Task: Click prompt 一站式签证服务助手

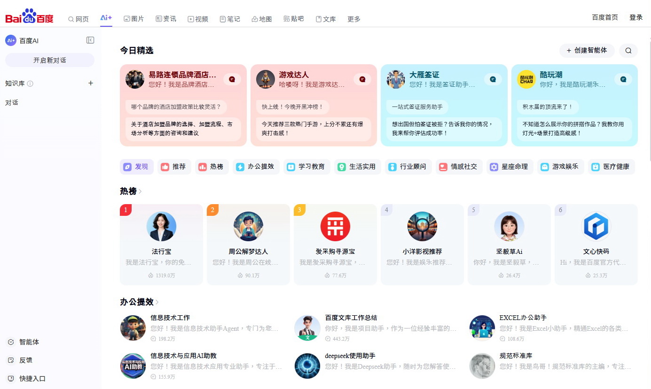Action: [x=417, y=107]
